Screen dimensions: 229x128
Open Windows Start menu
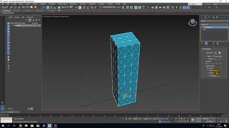pyautogui.click(x=3, y=126)
